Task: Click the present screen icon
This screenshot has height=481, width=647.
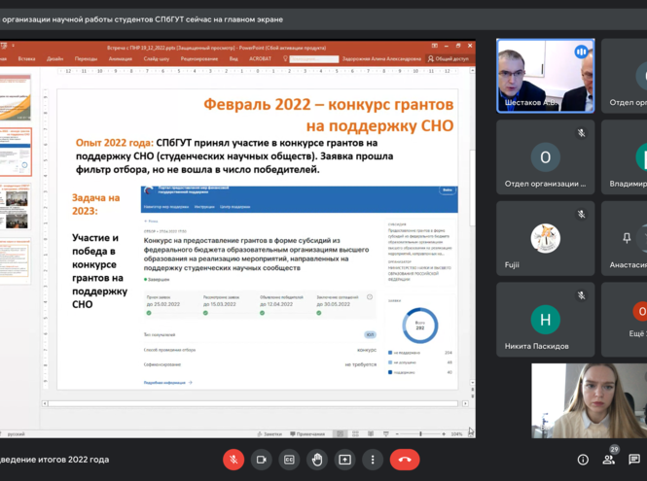Action: (344, 460)
